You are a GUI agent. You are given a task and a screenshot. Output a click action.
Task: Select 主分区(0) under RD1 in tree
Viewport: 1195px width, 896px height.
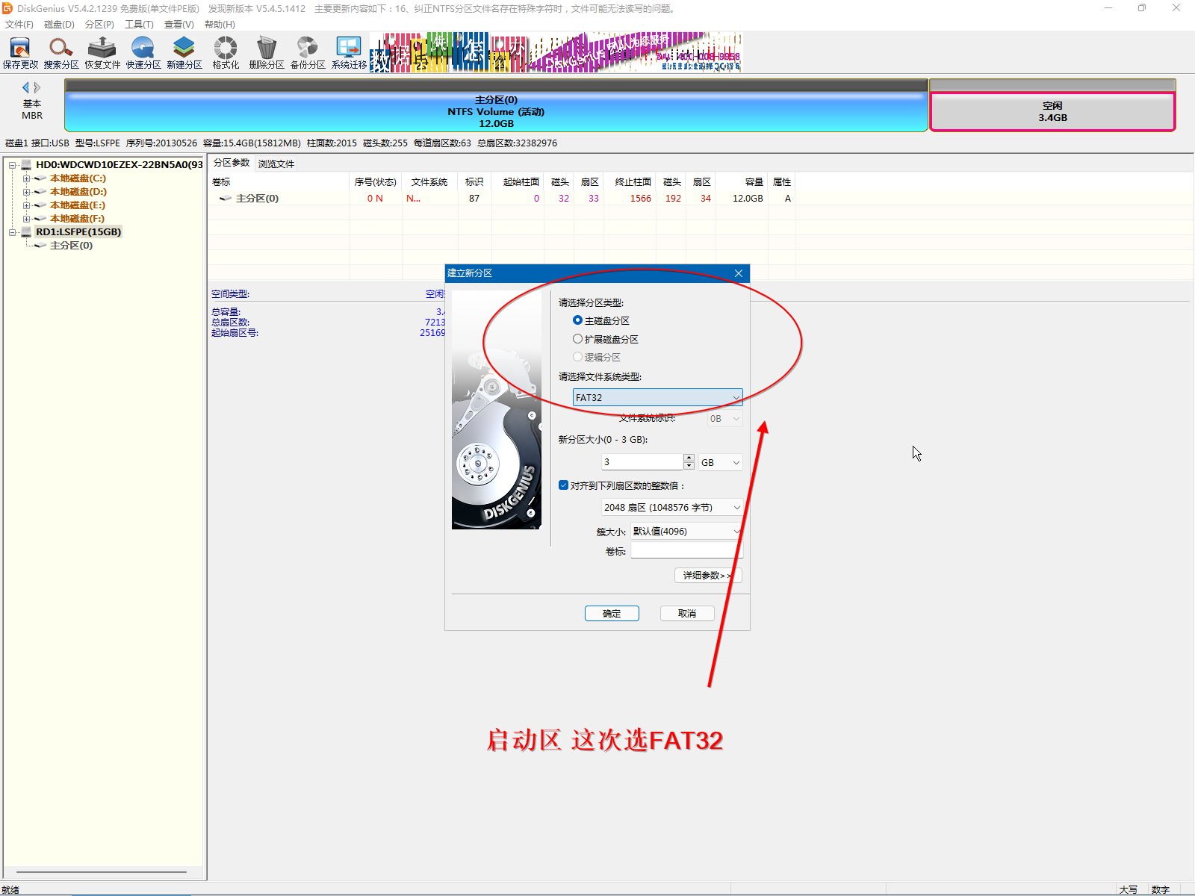click(x=71, y=246)
